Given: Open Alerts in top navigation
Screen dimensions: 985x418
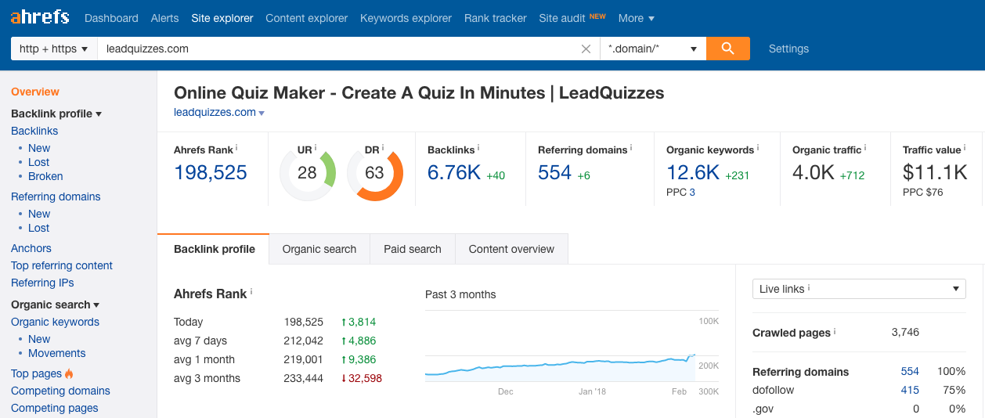Looking at the screenshot, I should coord(165,18).
